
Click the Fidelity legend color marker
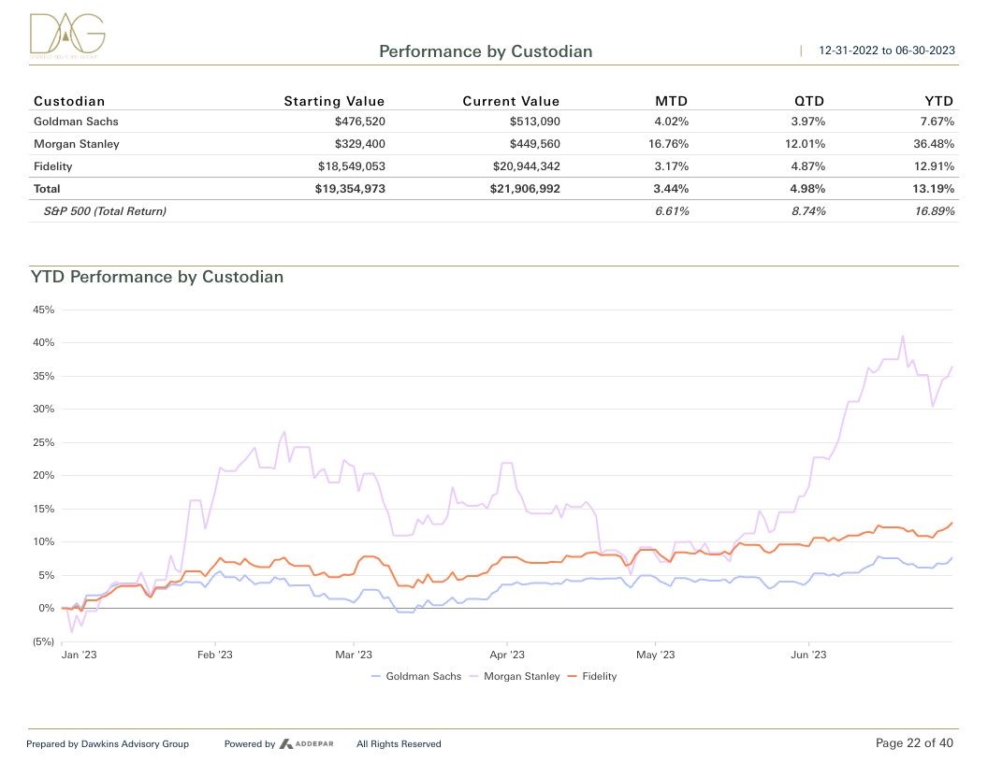(x=573, y=676)
